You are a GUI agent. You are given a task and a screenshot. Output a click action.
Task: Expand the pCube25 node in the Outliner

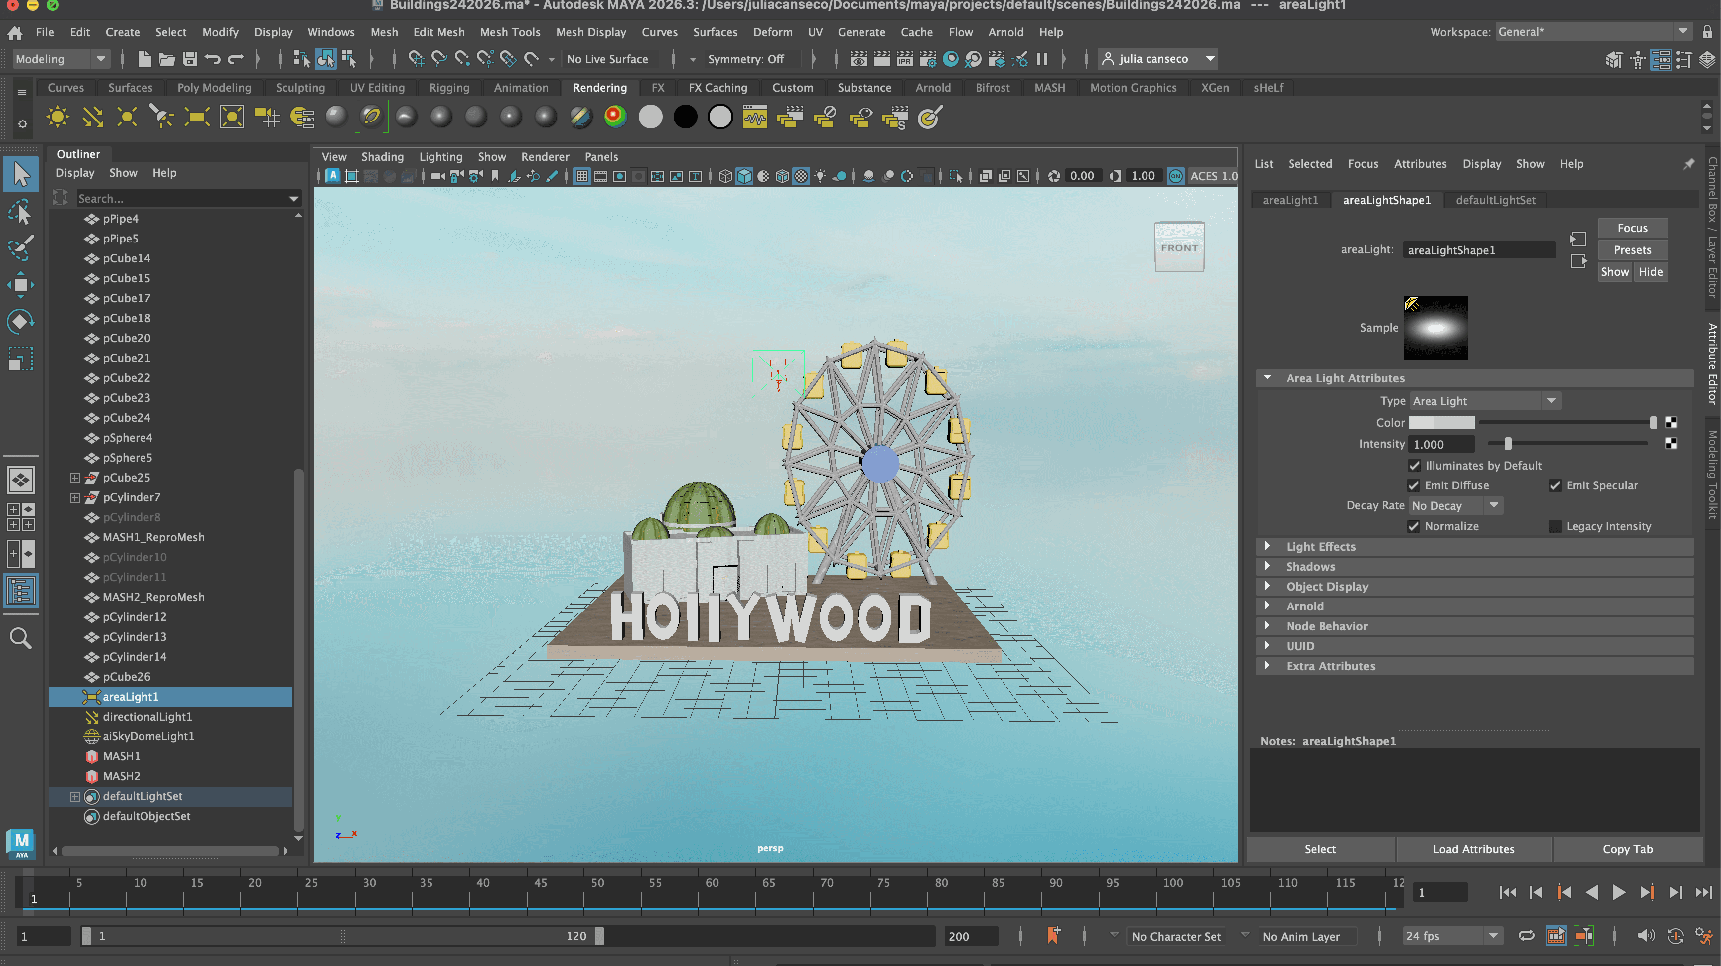tap(74, 478)
